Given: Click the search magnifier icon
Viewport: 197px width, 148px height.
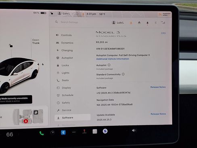Looking at the screenshot, I should [57, 22].
